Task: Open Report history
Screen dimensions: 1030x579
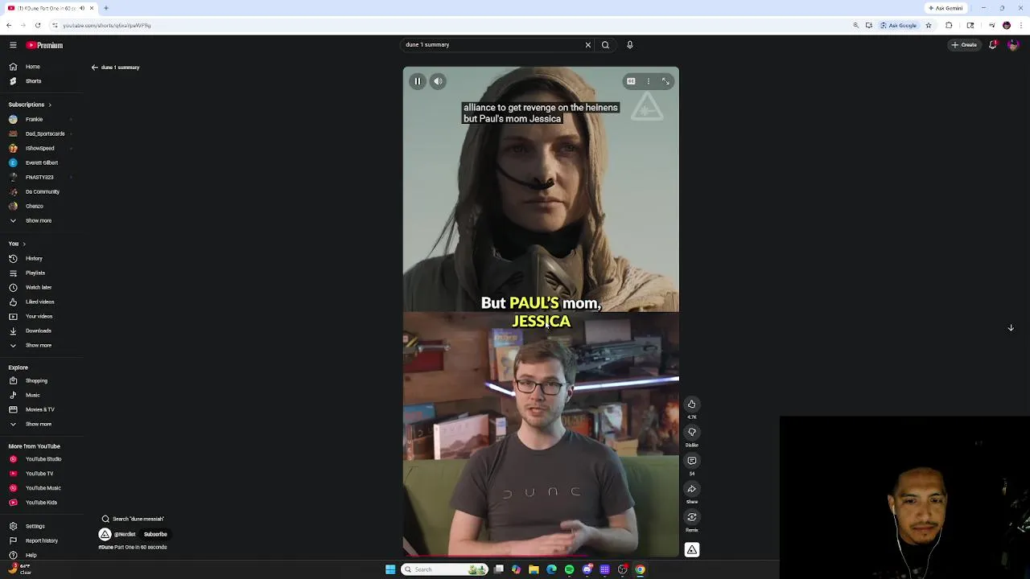Action: coord(41,540)
